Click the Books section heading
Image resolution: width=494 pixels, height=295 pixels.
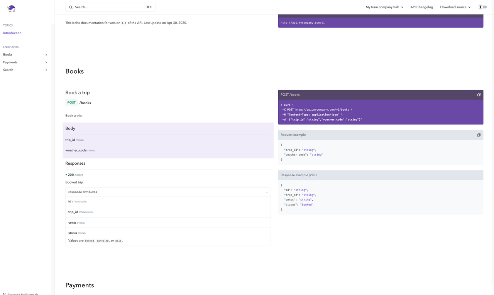point(74,71)
